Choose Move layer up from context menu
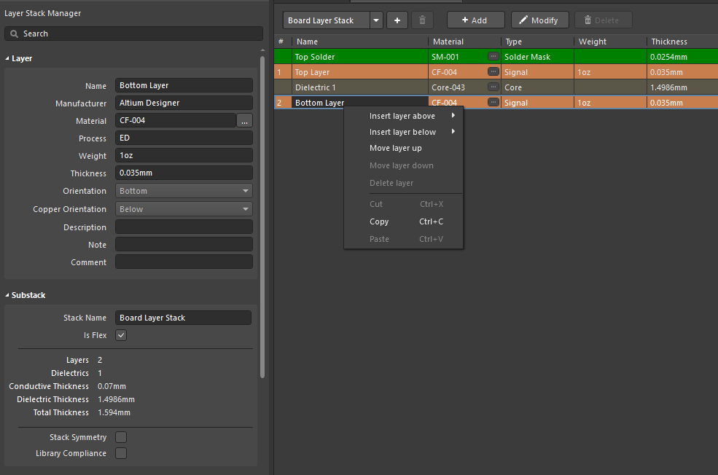This screenshot has width=718, height=475. pyautogui.click(x=395, y=148)
